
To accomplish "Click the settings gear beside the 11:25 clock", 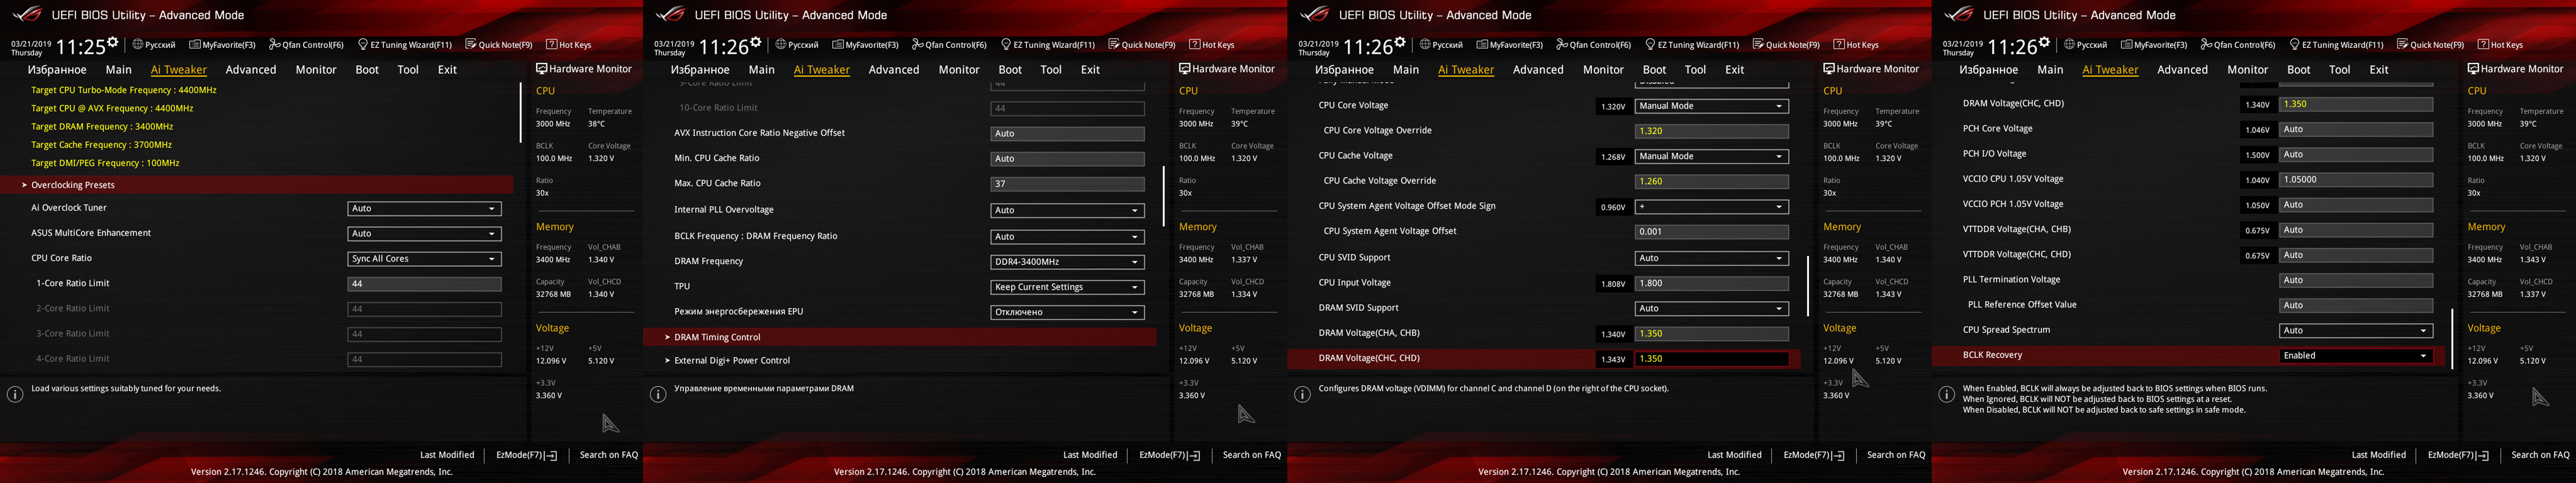I will 113,42.
